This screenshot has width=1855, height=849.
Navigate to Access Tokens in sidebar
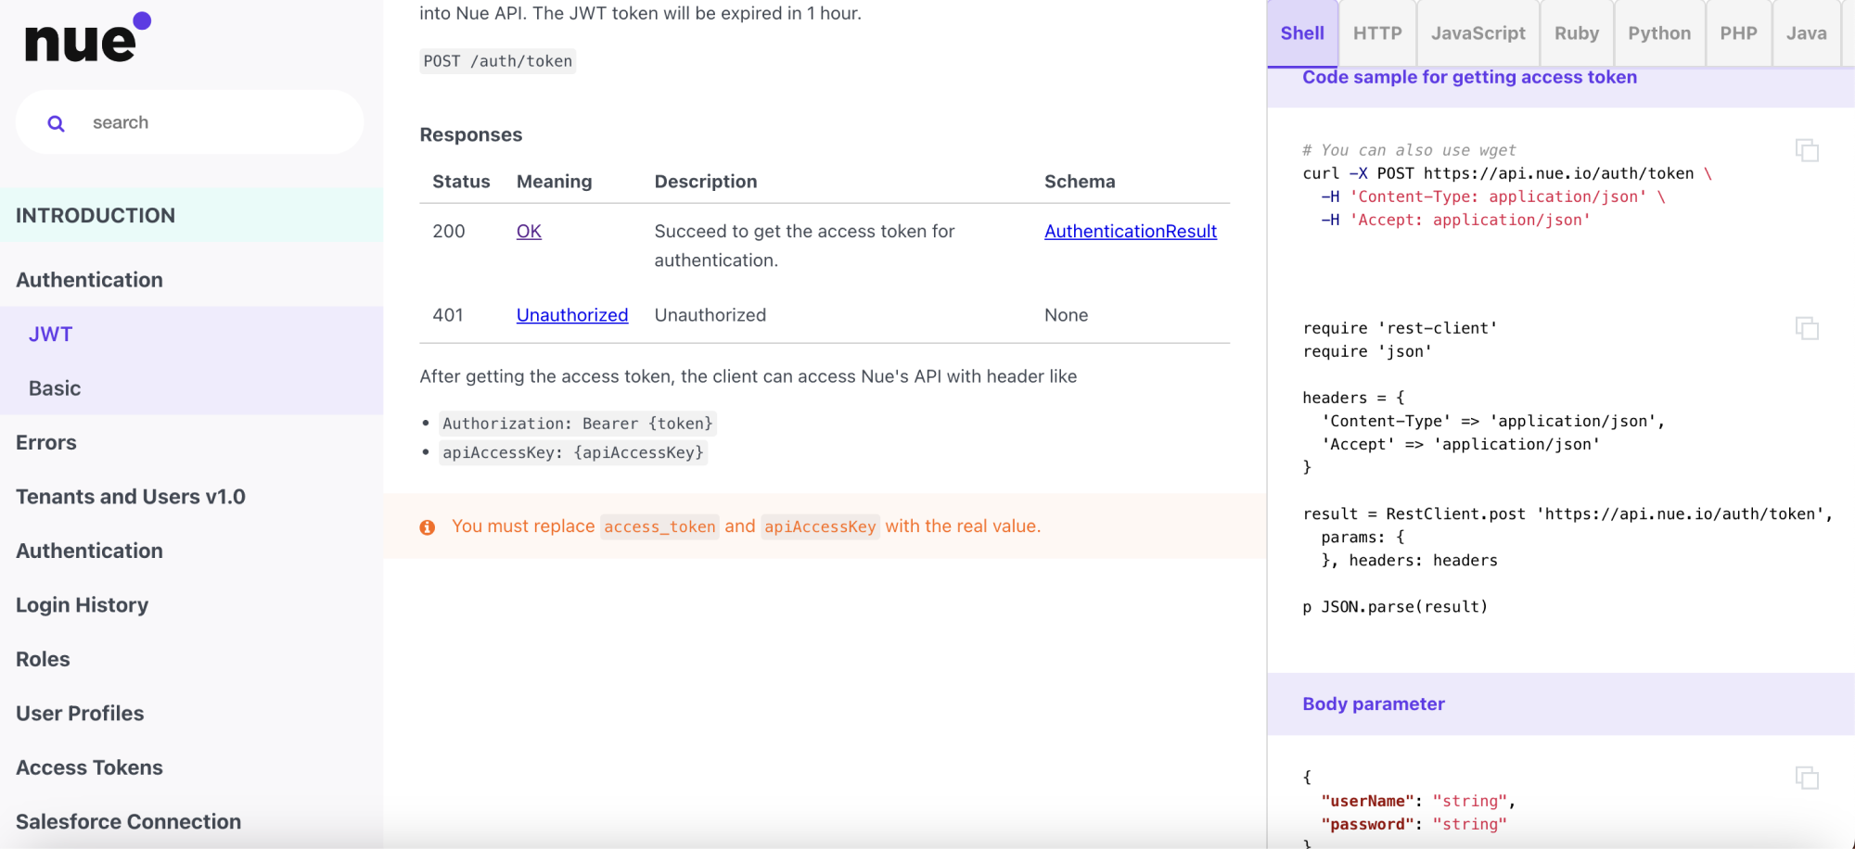(89, 767)
